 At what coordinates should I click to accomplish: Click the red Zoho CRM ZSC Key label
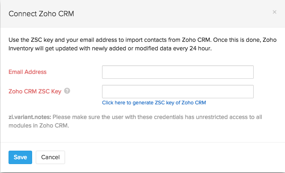35,91
